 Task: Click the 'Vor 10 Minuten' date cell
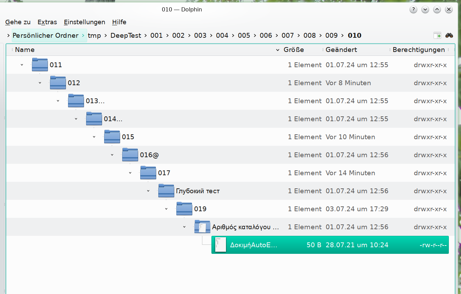[350, 137]
